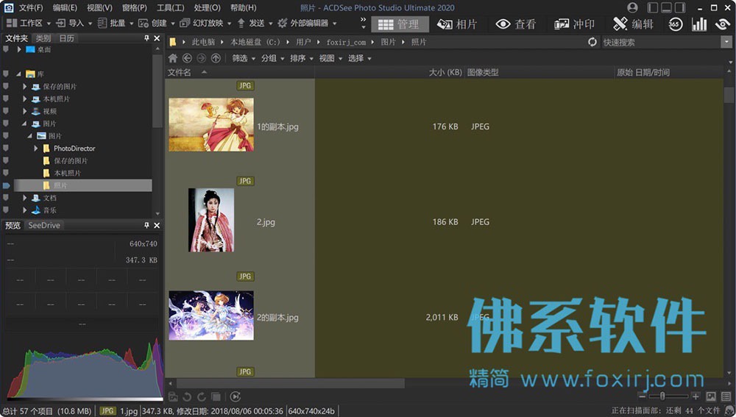Toggle the right panel layout icon
Image resolution: width=736 pixels, height=417 pixels.
679,7
